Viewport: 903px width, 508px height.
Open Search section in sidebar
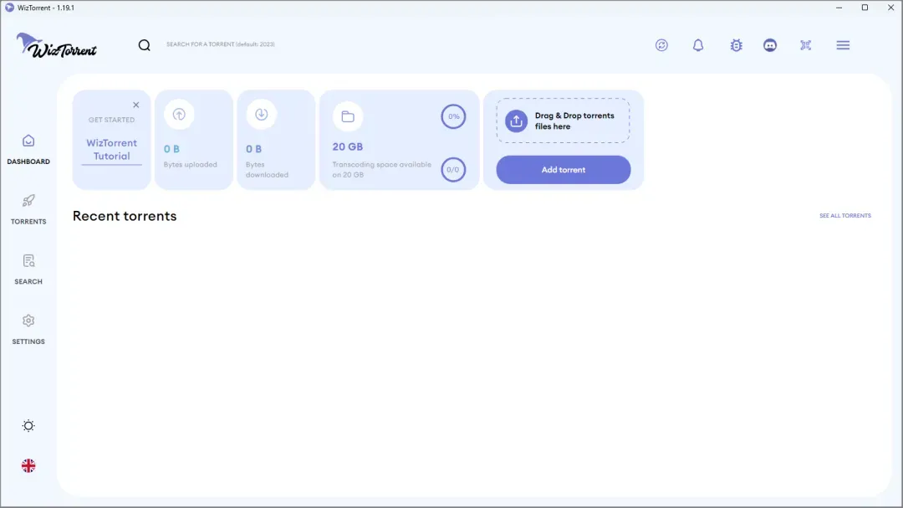28,269
